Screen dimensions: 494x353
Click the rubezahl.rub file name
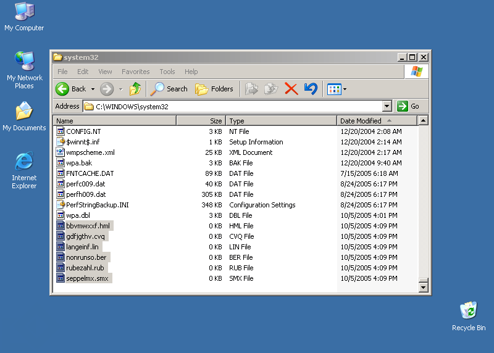coord(85,268)
